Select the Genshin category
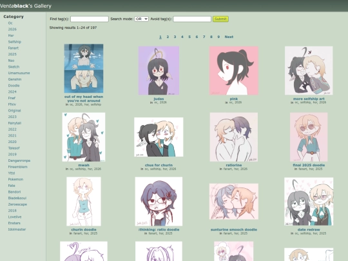 click(15, 79)
